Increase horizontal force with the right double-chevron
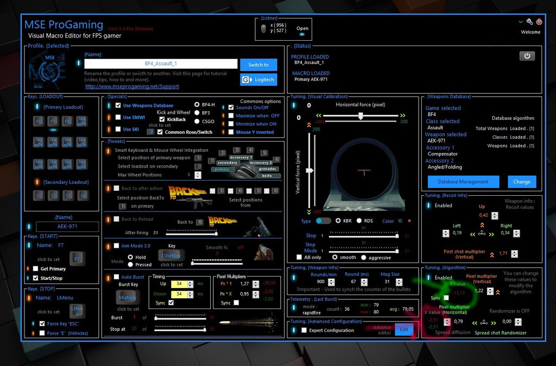Image resolution: width=556 pixels, height=366 pixels. coord(403,115)
